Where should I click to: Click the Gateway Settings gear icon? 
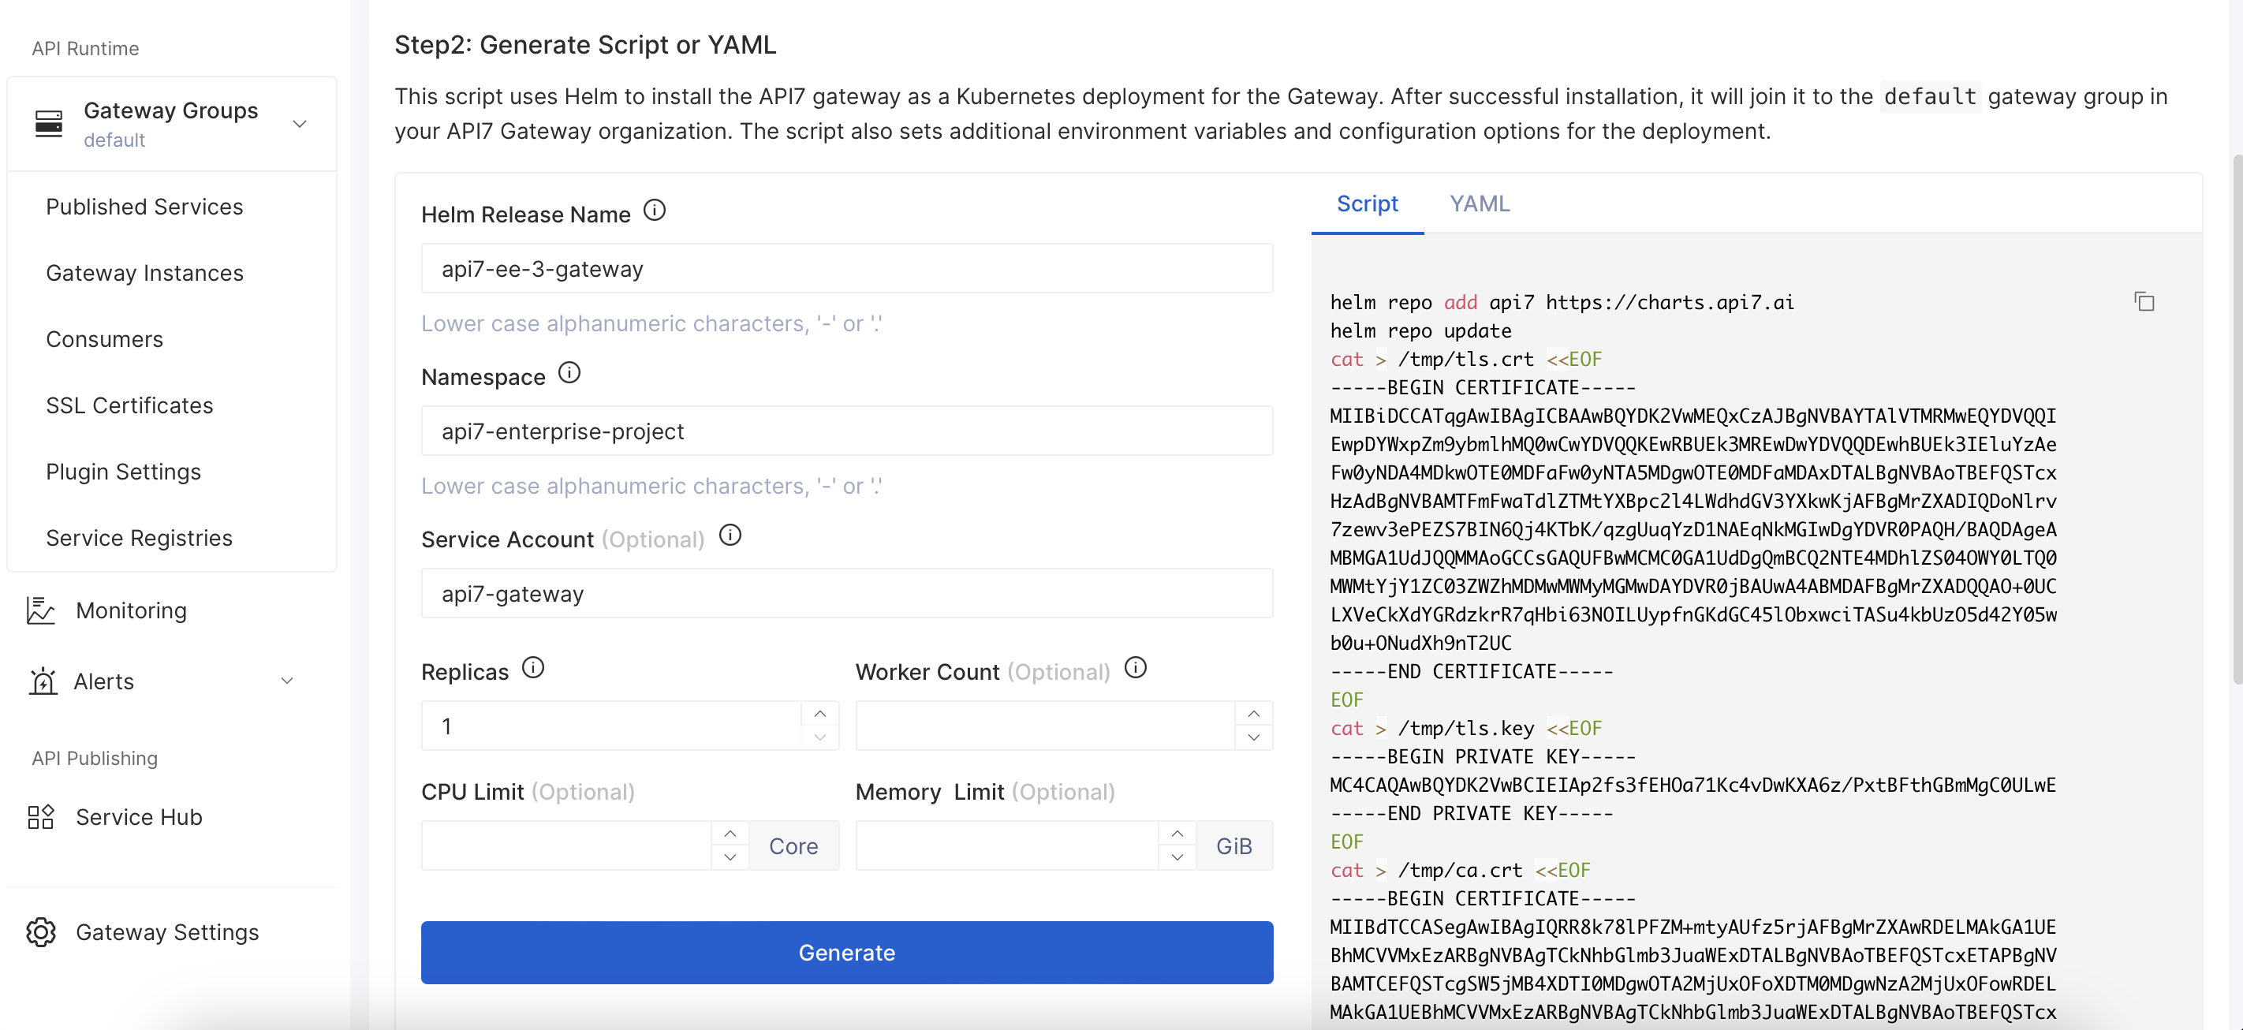(x=41, y=931)
